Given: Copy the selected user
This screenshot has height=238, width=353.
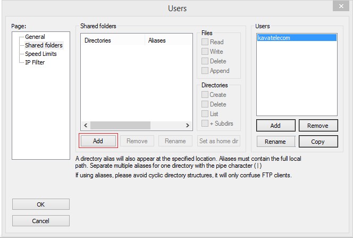Looking at the screenshot, I should click(x=318, y=142).
